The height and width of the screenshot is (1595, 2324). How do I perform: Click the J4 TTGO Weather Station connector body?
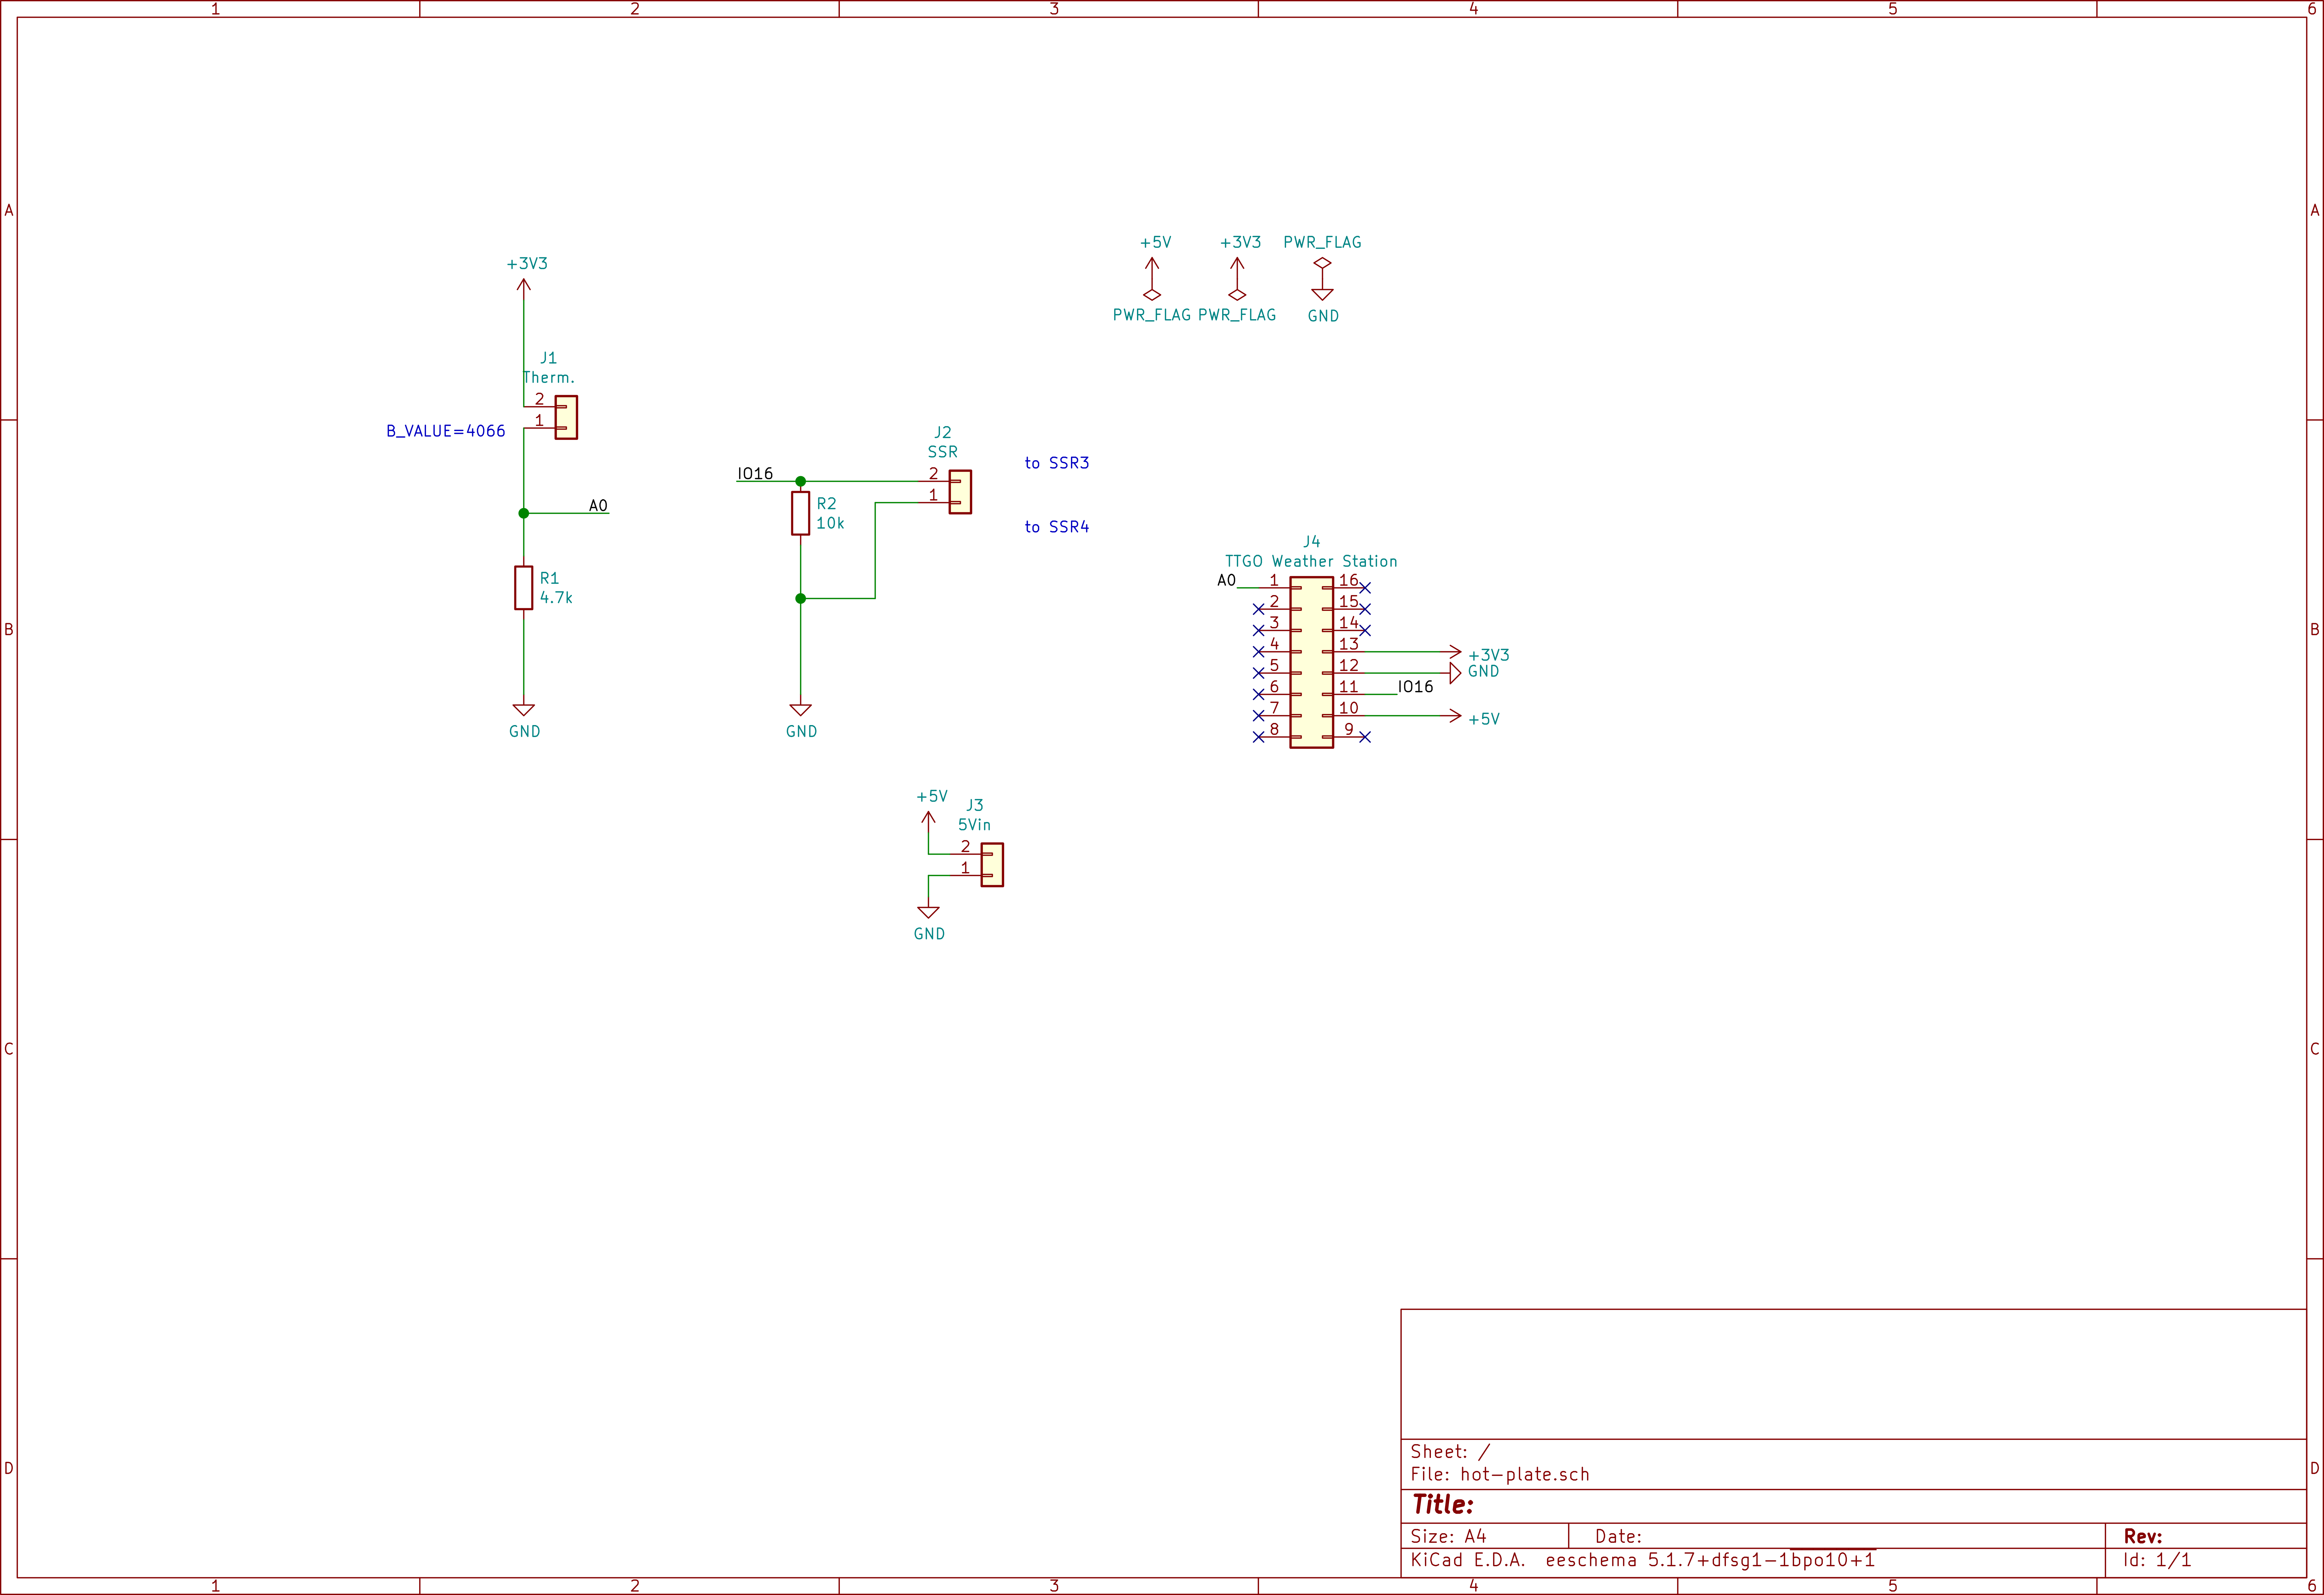click(1311, 662)
